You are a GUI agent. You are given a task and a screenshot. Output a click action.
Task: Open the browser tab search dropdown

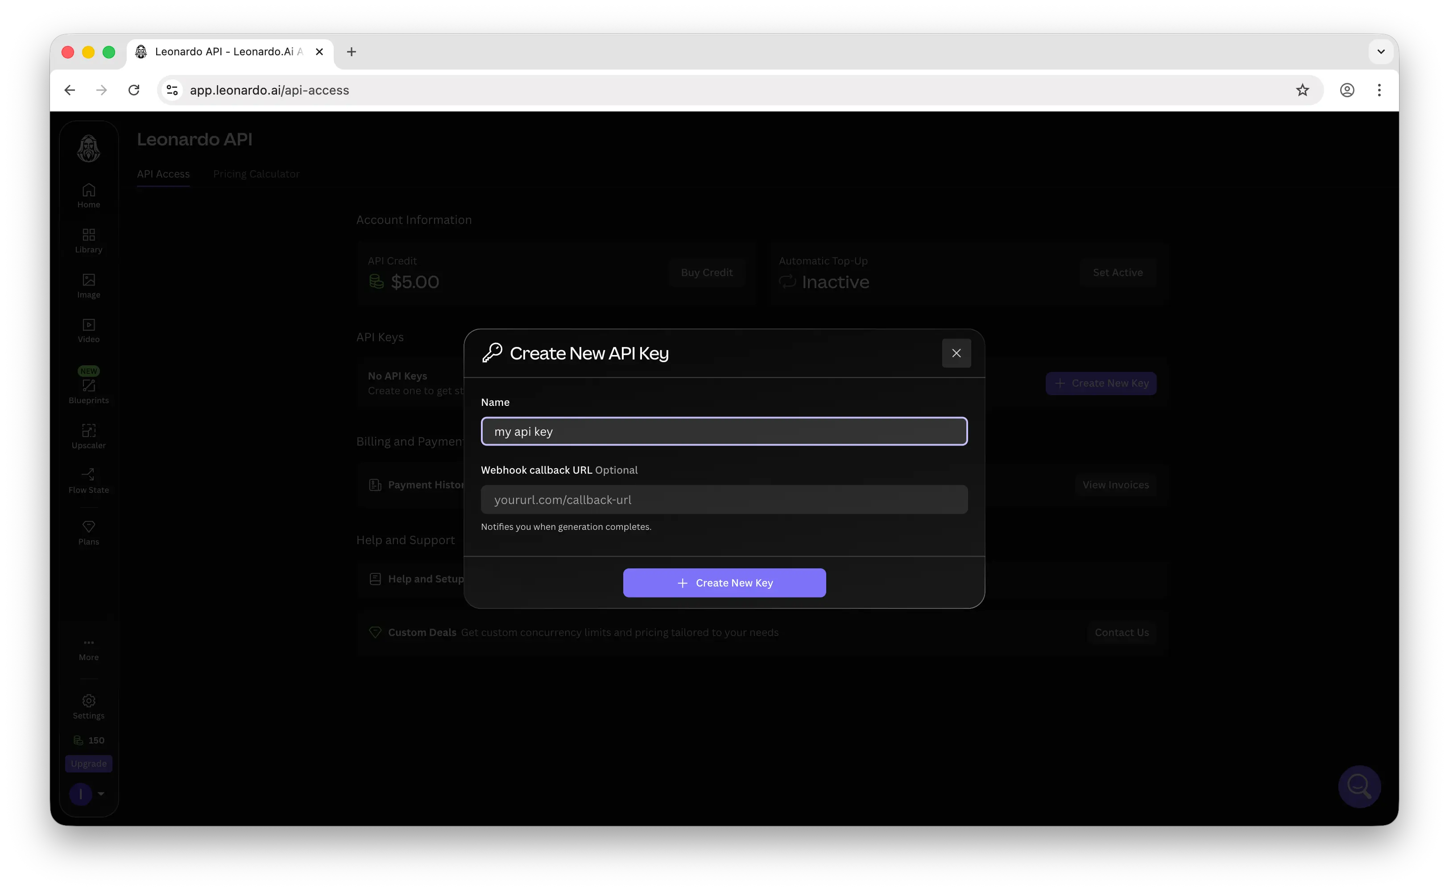(1381, 51)
